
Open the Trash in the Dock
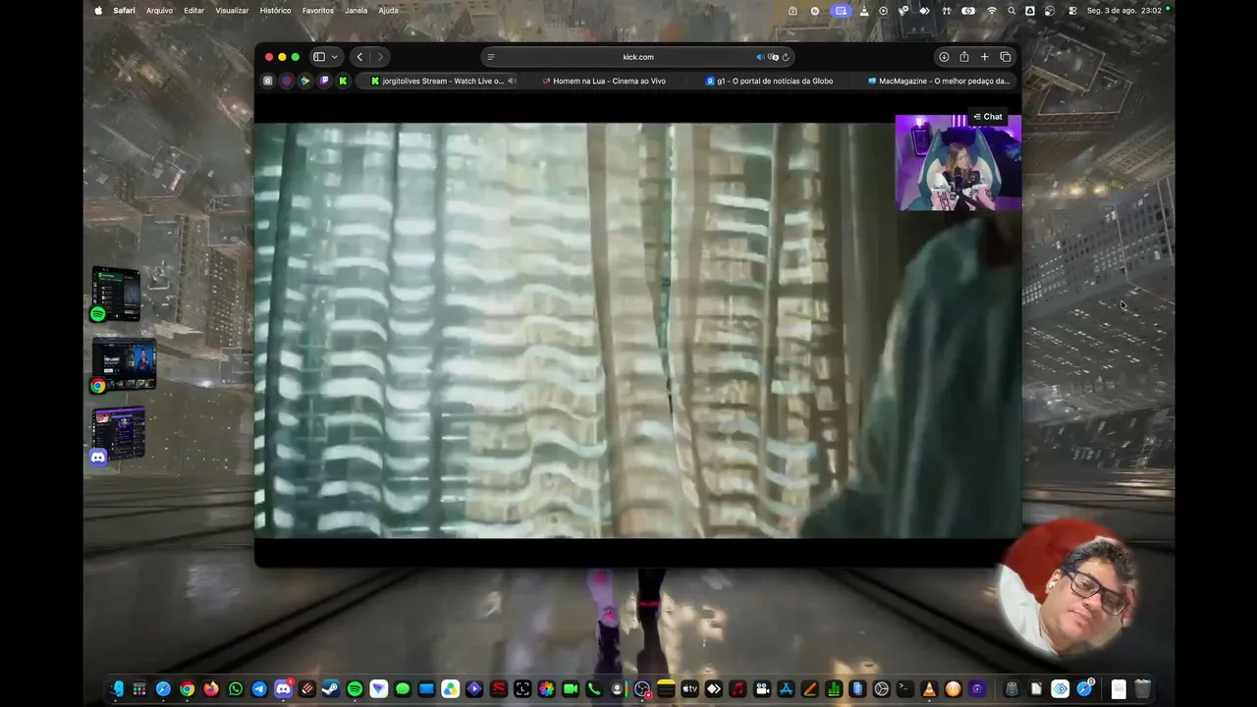point(1142,689)
